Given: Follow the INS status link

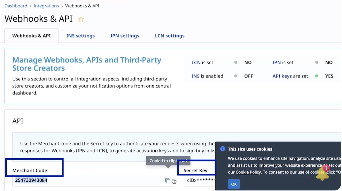Looking at the screenshot, I should (195, 76).
